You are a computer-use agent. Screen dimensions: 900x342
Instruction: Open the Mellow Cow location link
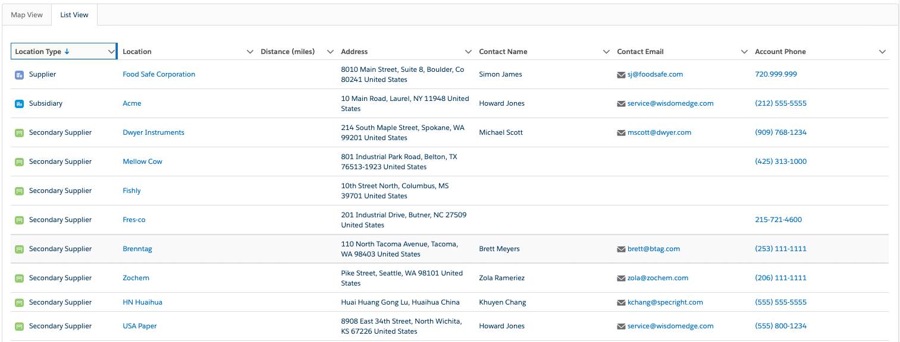(142, 161)
